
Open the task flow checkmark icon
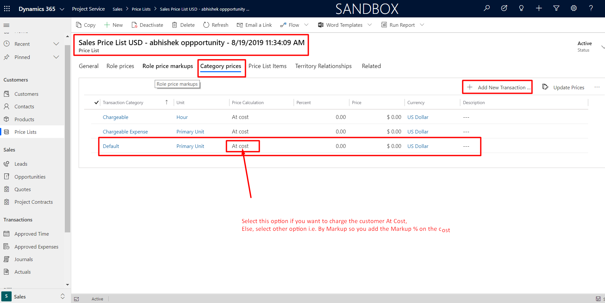(504, 8)
